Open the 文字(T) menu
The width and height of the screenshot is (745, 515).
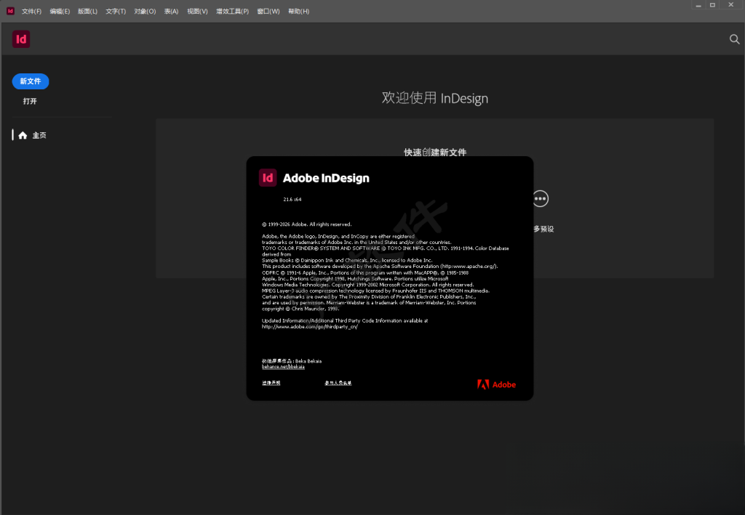click(116, 12)
